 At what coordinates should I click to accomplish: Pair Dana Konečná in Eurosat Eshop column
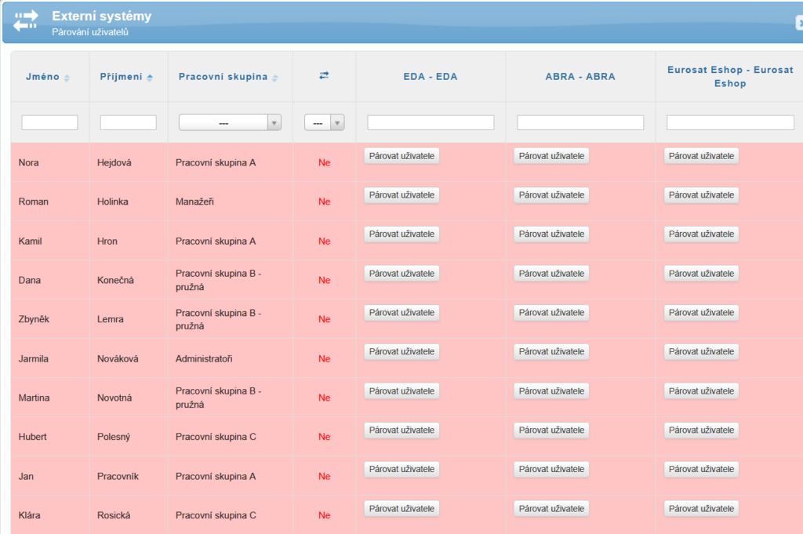(x=702, y=274)
